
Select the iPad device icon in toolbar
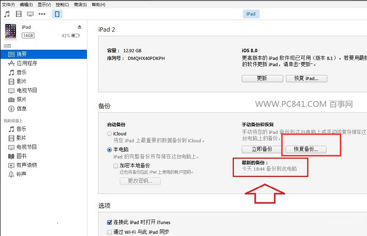(x=57, y=14)
